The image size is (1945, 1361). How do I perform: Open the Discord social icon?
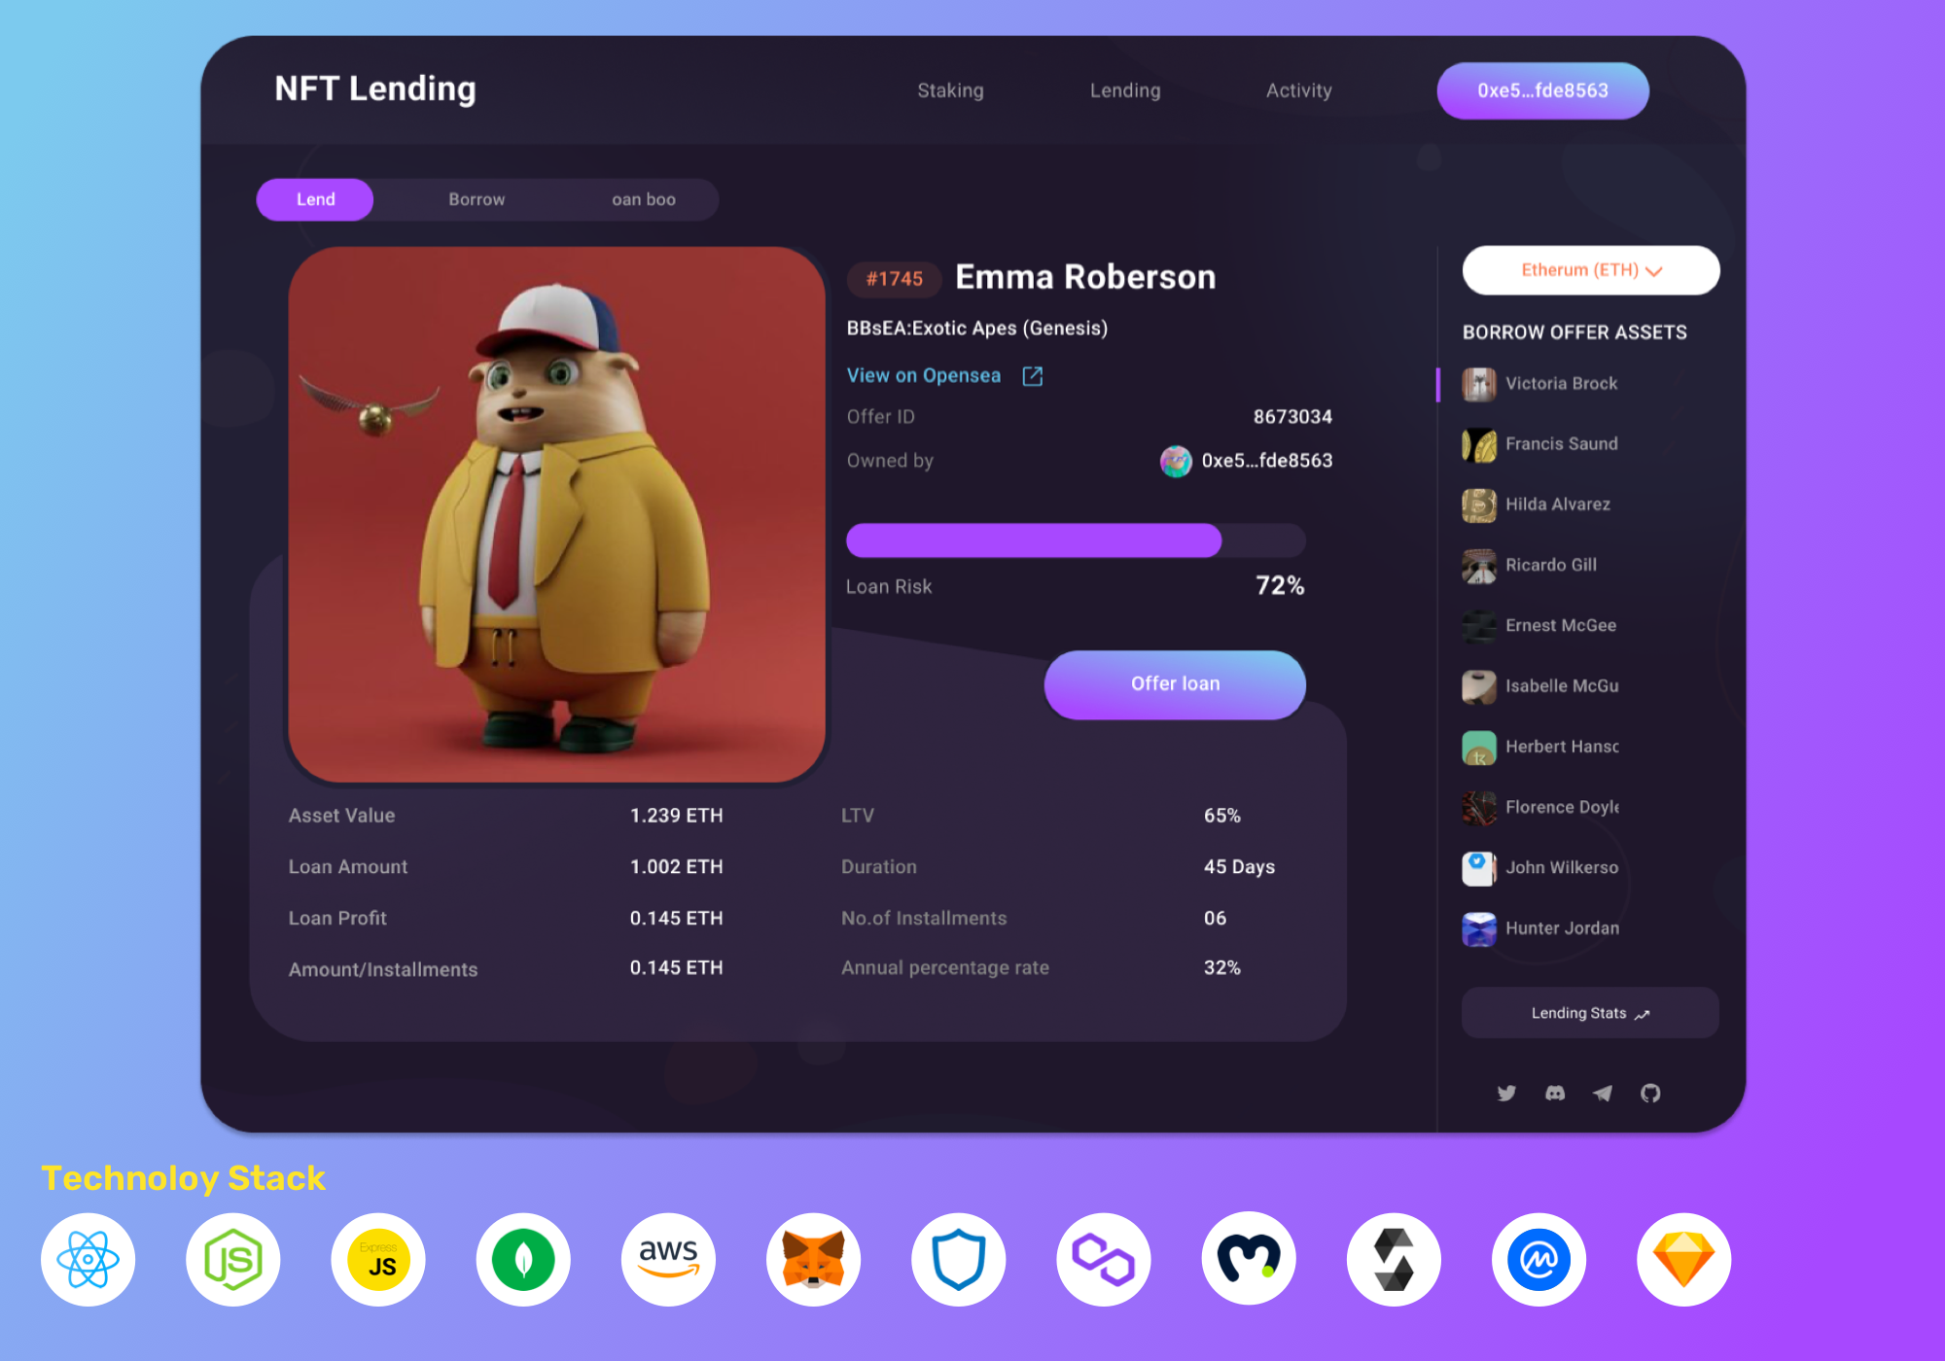click(1555, 1093)
